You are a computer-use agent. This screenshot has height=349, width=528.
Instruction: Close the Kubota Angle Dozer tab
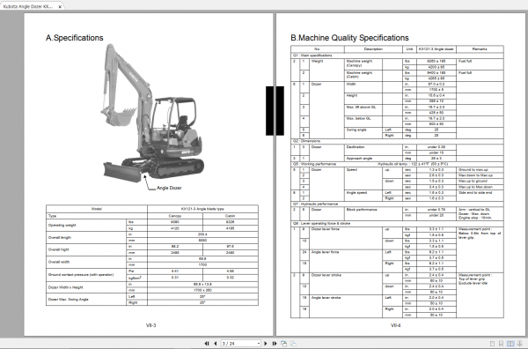pos(60,7)
